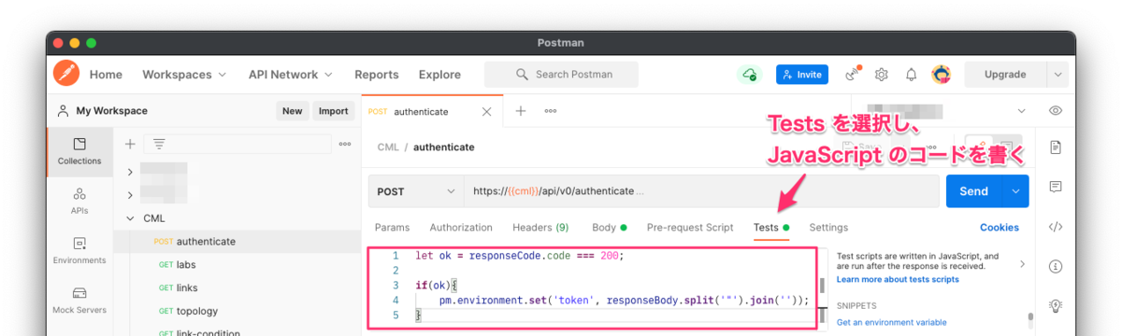The image size is (1122, 336).
Task: Open the request info icon in right sidebar
Action: 1056,266
